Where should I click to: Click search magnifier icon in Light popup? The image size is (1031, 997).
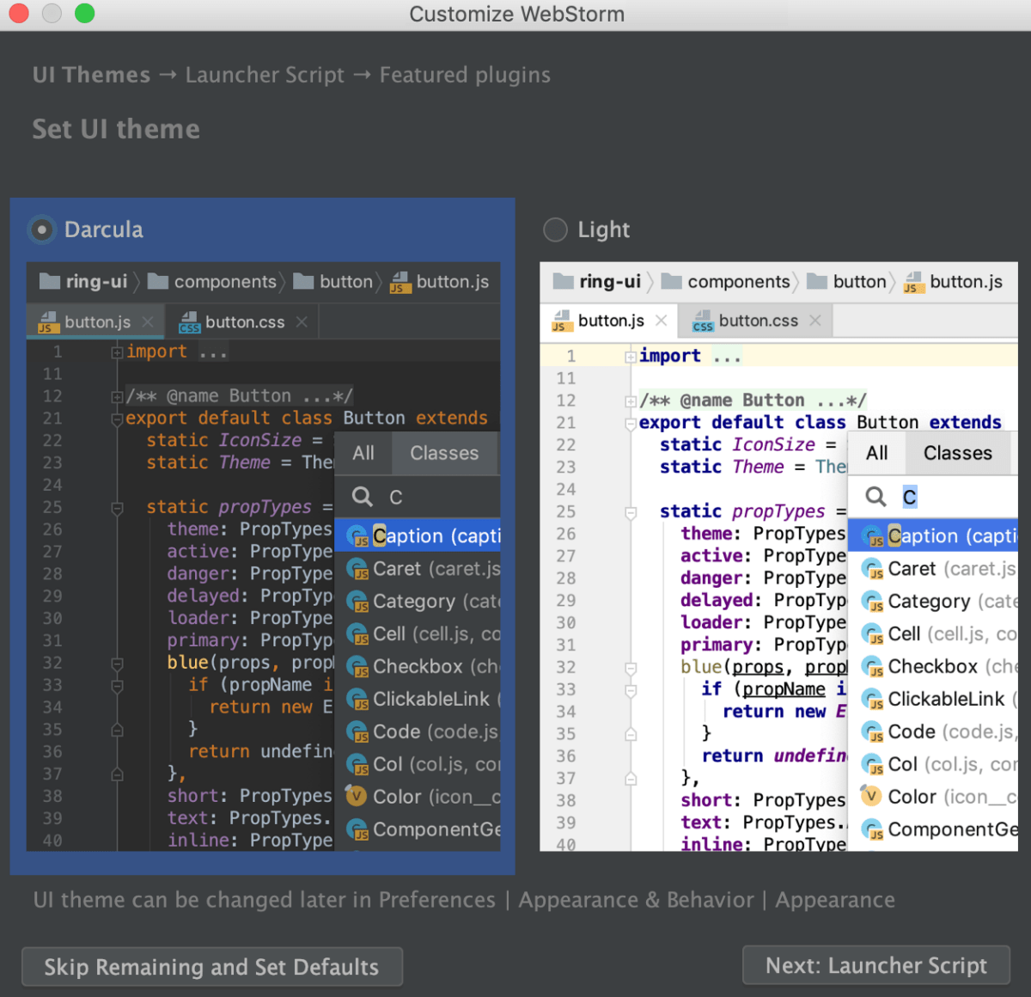pyautogui.click(x=875, y=497)
